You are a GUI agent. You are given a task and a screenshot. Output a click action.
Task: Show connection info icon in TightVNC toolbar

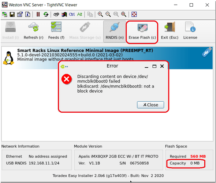coord(28,14)
